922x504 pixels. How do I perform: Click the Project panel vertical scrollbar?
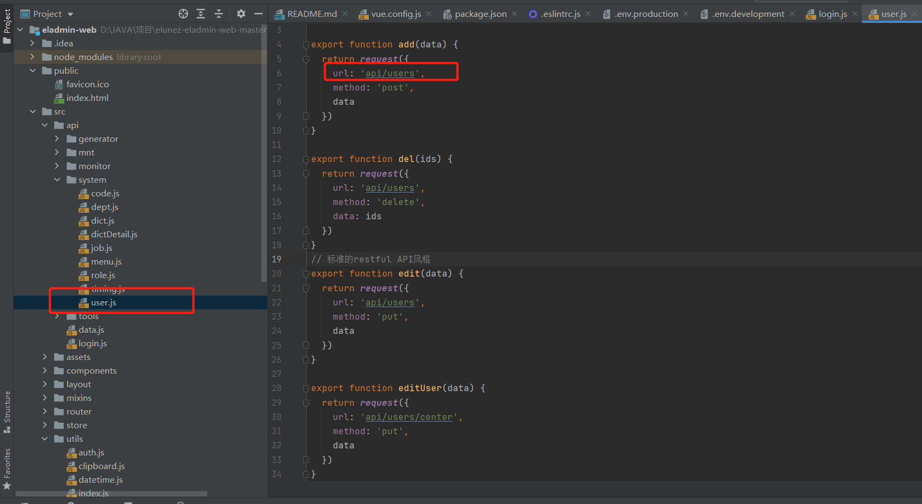[264, 153]
